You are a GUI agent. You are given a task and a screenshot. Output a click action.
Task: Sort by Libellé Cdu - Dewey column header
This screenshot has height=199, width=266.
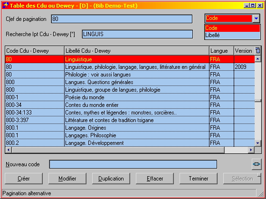coord(137,51)
